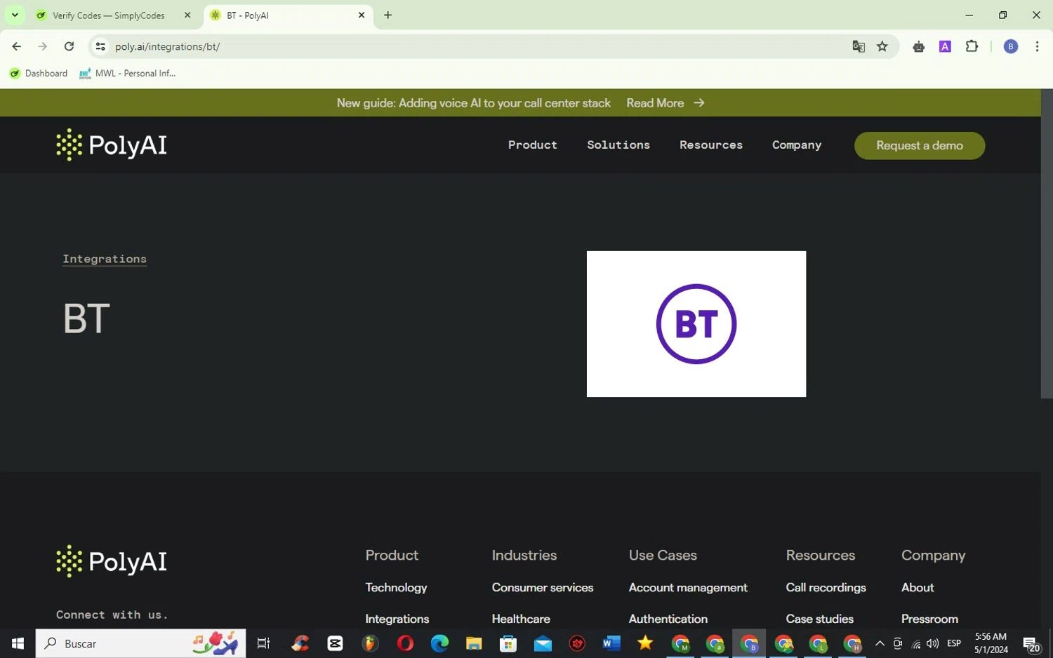Open the tab search chevron
1053x658 pixels.
pyautogui.click(x=14, y=15)
